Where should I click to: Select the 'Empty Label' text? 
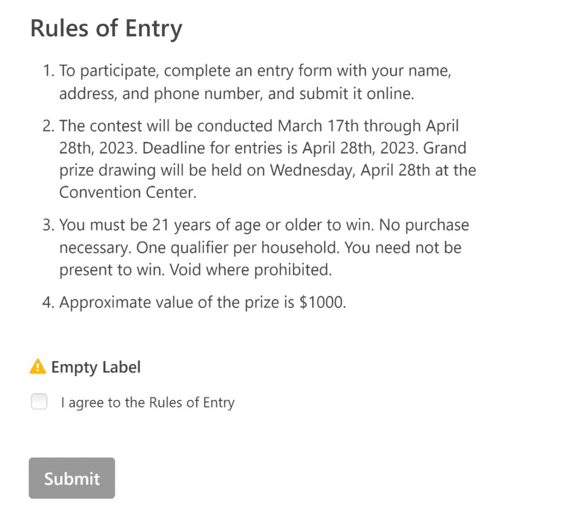point(96,367)
